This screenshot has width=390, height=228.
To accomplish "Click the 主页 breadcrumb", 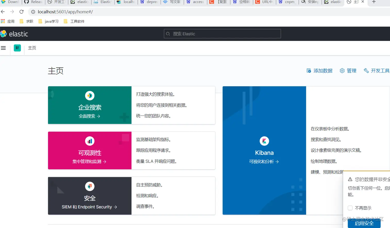I will pos(32,48).
